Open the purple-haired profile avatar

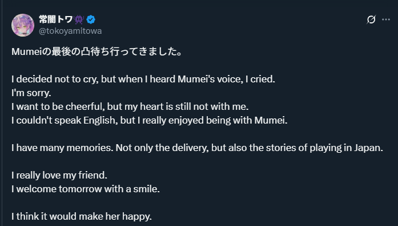point(23,25)
